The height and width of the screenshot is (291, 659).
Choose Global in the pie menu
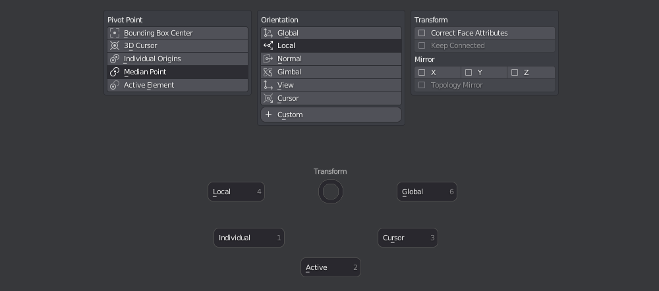[x=427, y=192]
